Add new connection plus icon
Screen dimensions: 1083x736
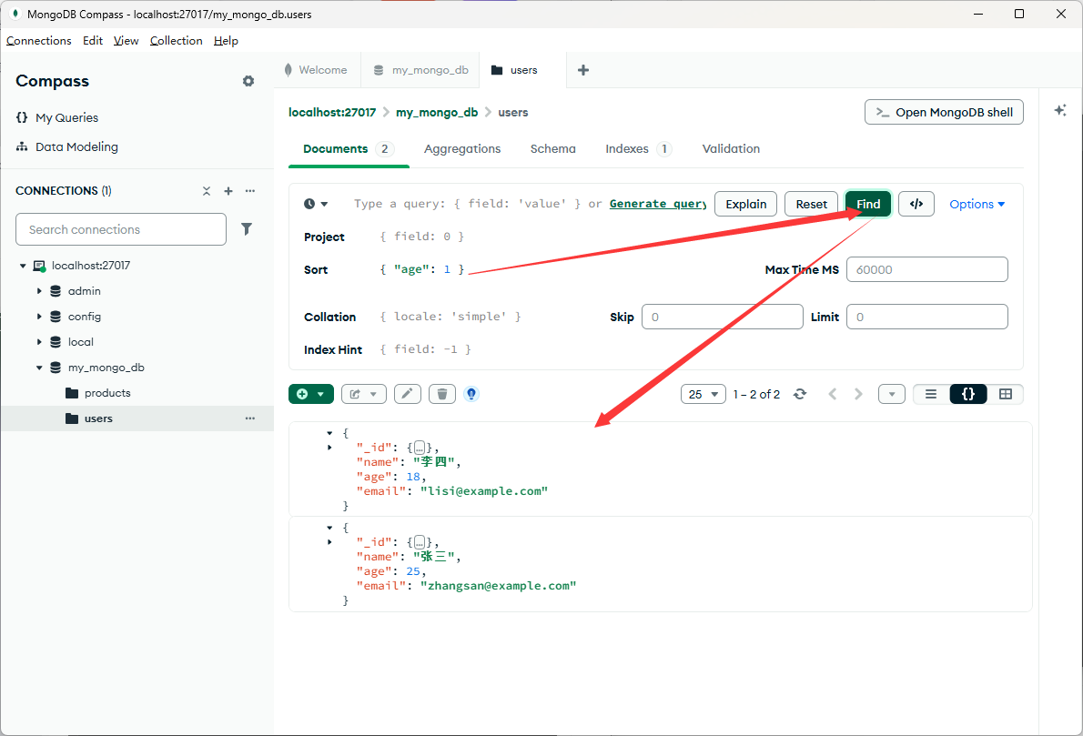(x=228, y=191)
